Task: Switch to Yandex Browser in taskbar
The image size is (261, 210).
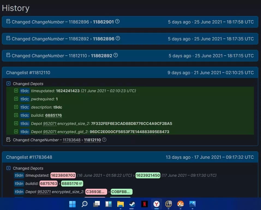Action: [x=156, y=204]
